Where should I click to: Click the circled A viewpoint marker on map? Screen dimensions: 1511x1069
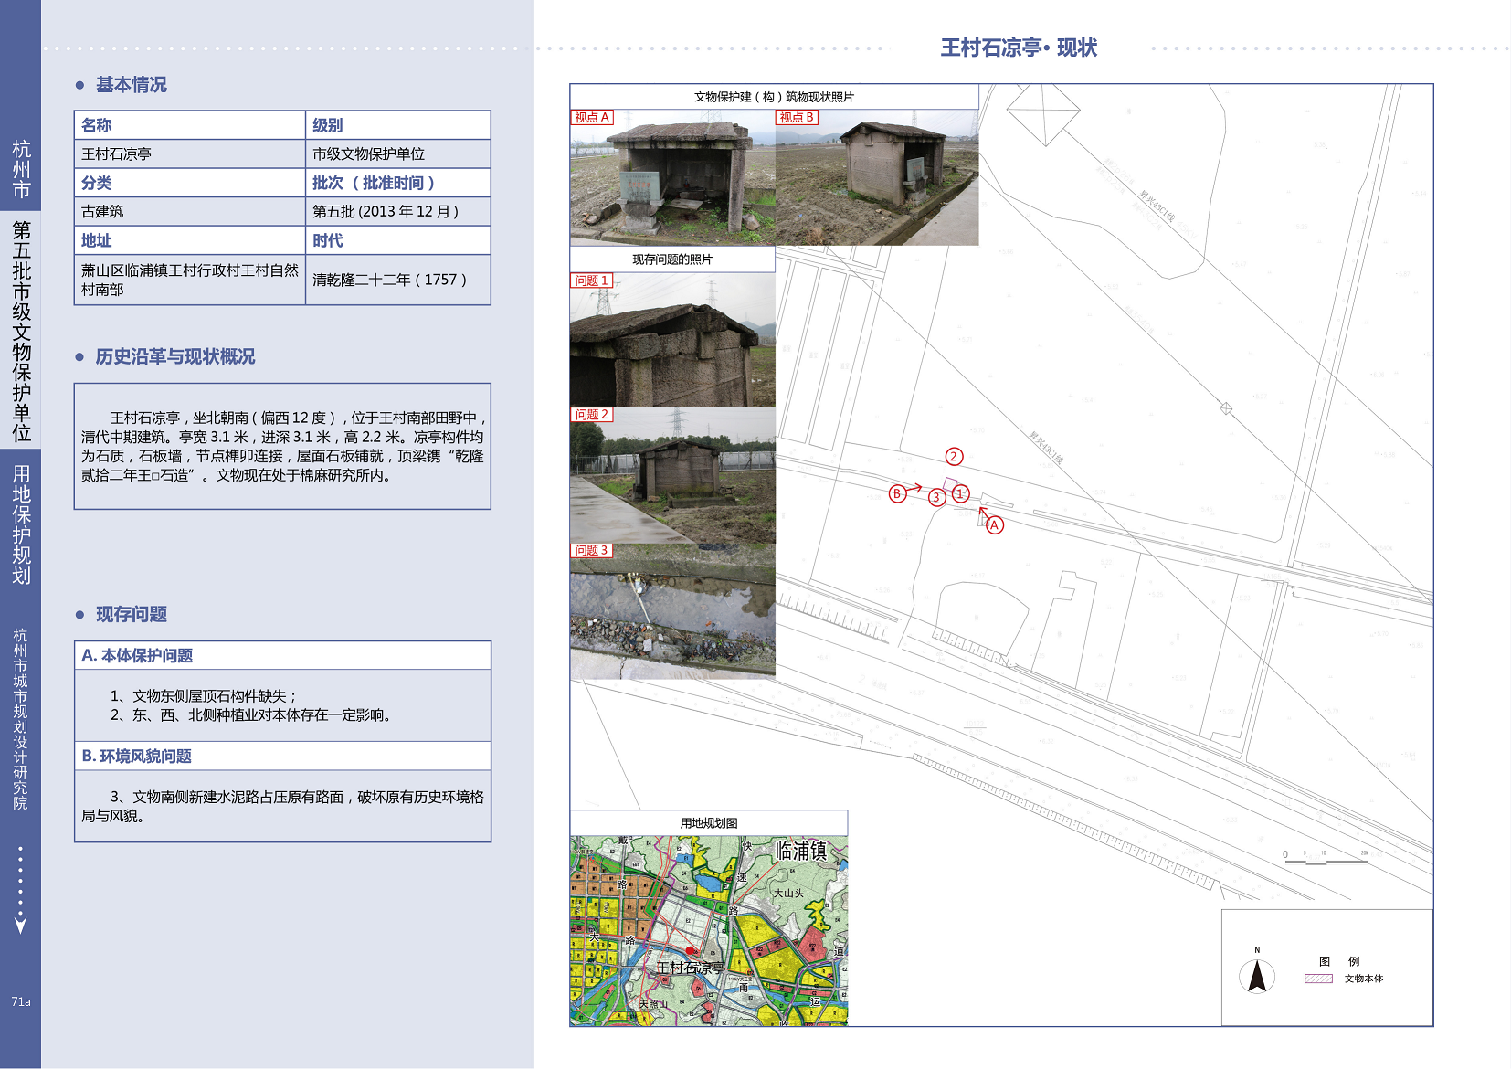994,525
